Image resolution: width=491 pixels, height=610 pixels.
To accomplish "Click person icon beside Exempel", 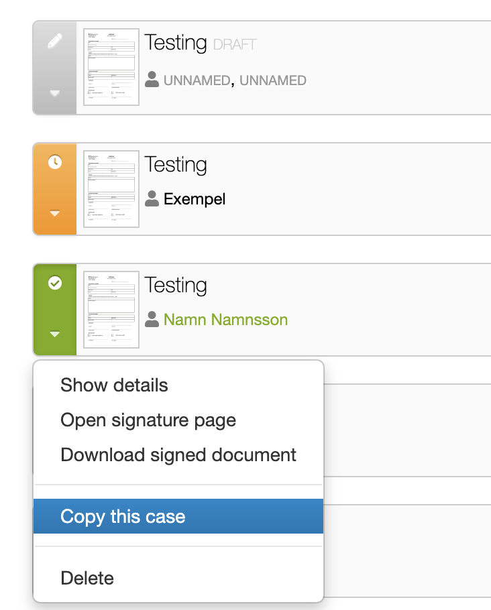I will (152, 198).
